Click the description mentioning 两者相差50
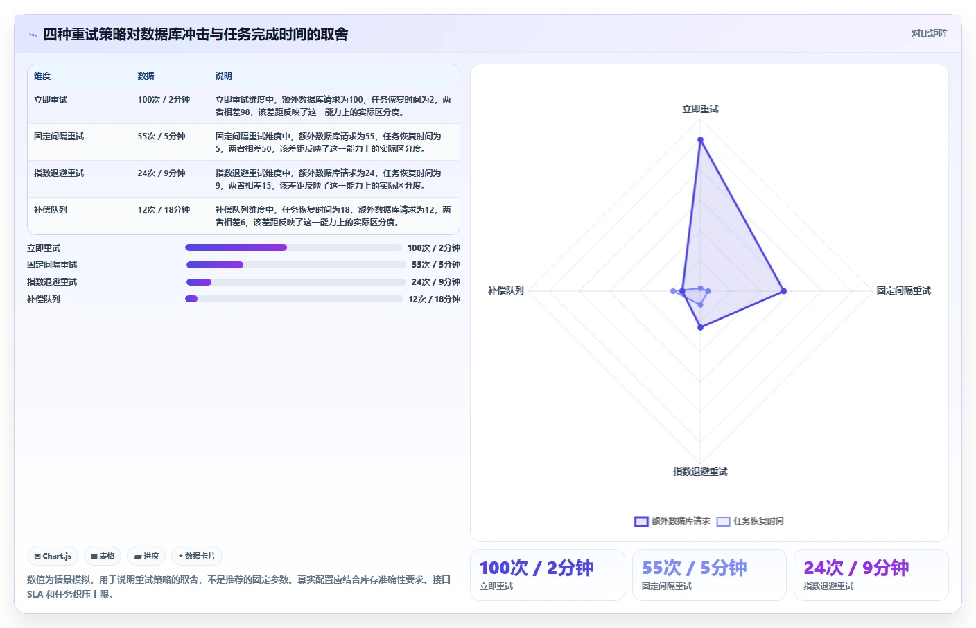 coord(328,143)
